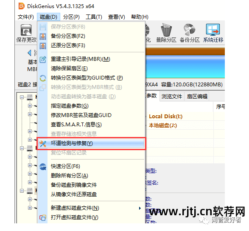The image size is (249, 231).
Task: Collapse the second disk node in tree
Action: coord(22,148)
